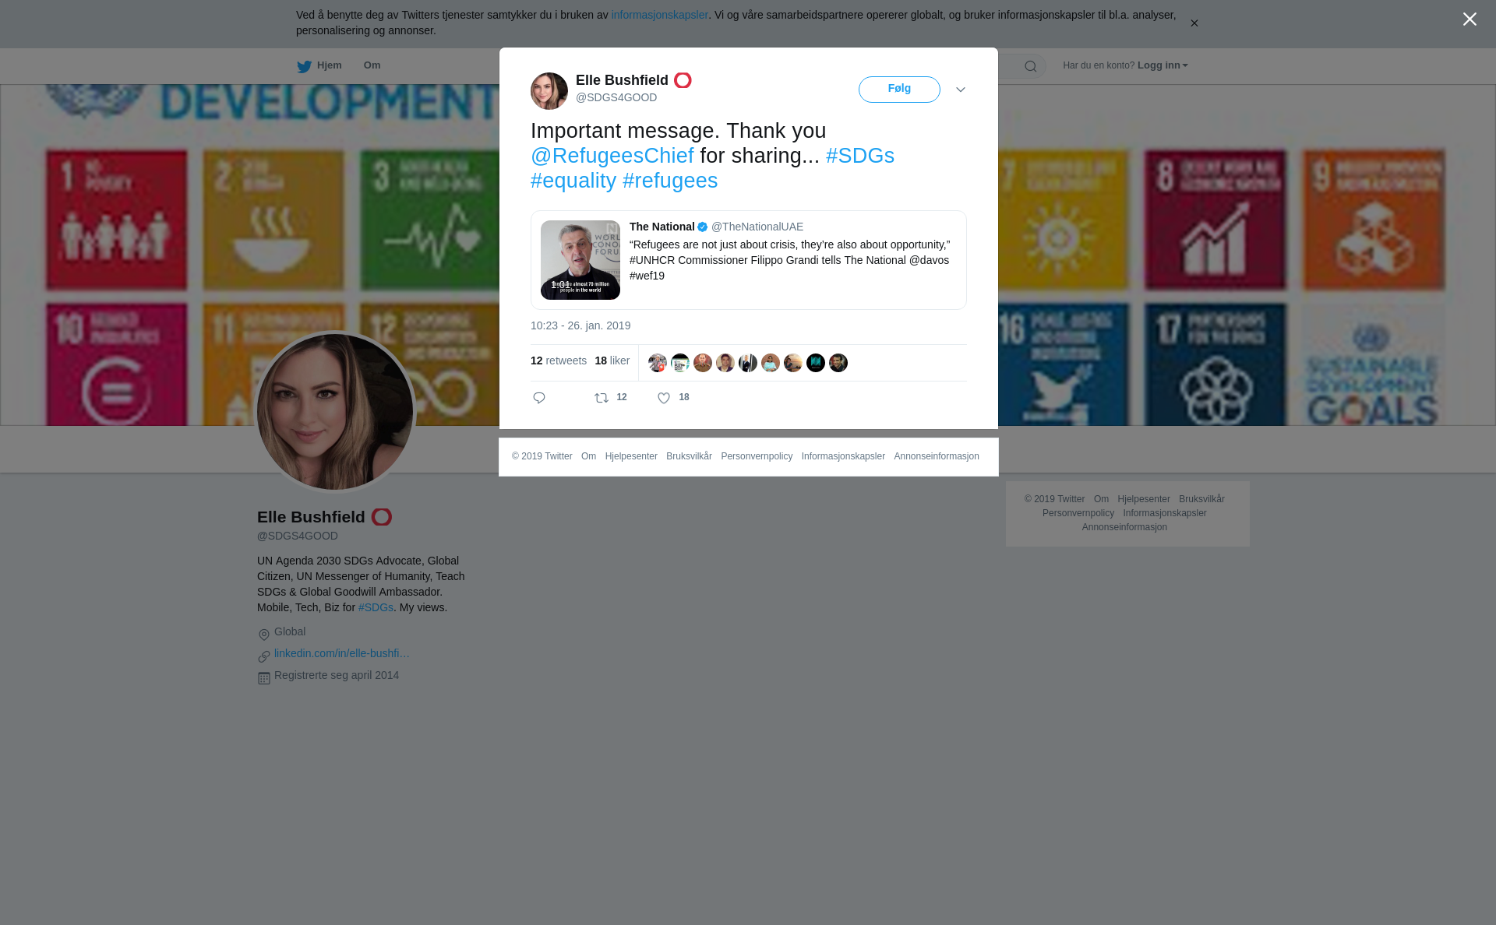1496x925 pixels.
Task: Open the linkedin.com profile link
Action: click(342, 653)
